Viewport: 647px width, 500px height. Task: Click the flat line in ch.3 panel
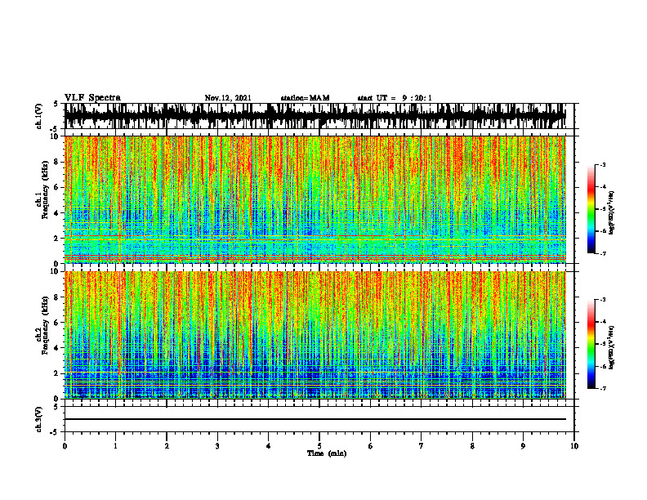coord(315,419)
